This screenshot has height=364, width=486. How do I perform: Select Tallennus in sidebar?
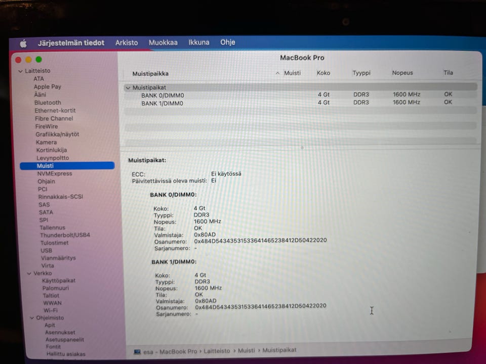(x=52, y=228)
